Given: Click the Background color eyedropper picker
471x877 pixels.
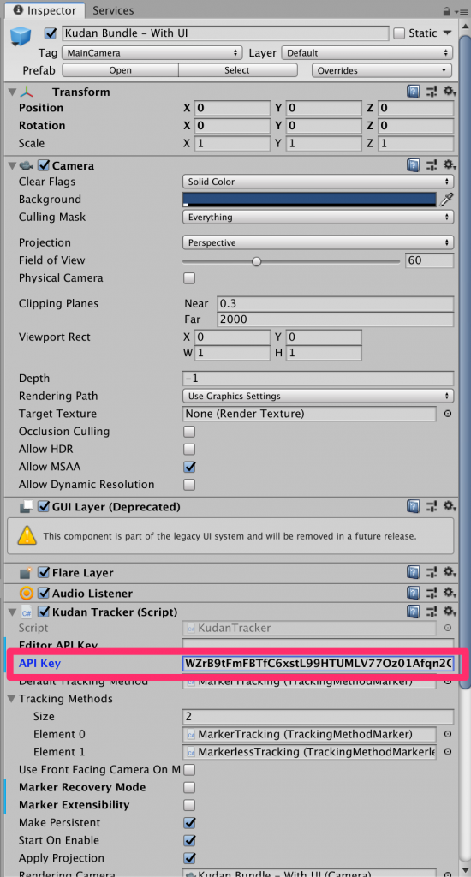Looking at the screenshot, I should (x=447, y=199).
